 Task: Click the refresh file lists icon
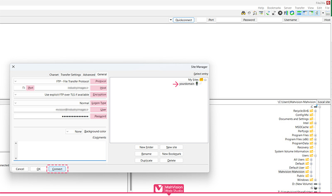292,13
